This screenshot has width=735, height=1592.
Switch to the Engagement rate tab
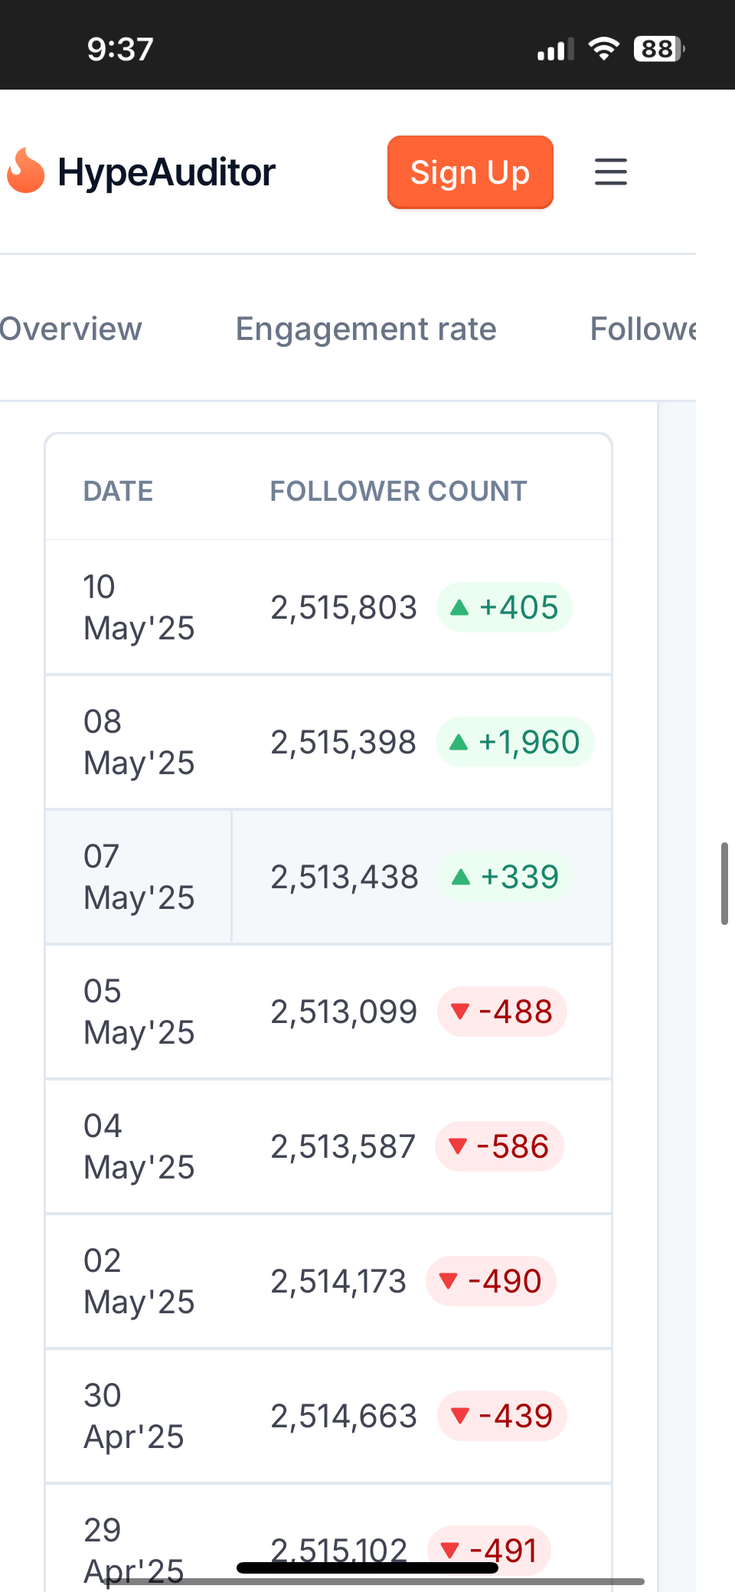366,329
